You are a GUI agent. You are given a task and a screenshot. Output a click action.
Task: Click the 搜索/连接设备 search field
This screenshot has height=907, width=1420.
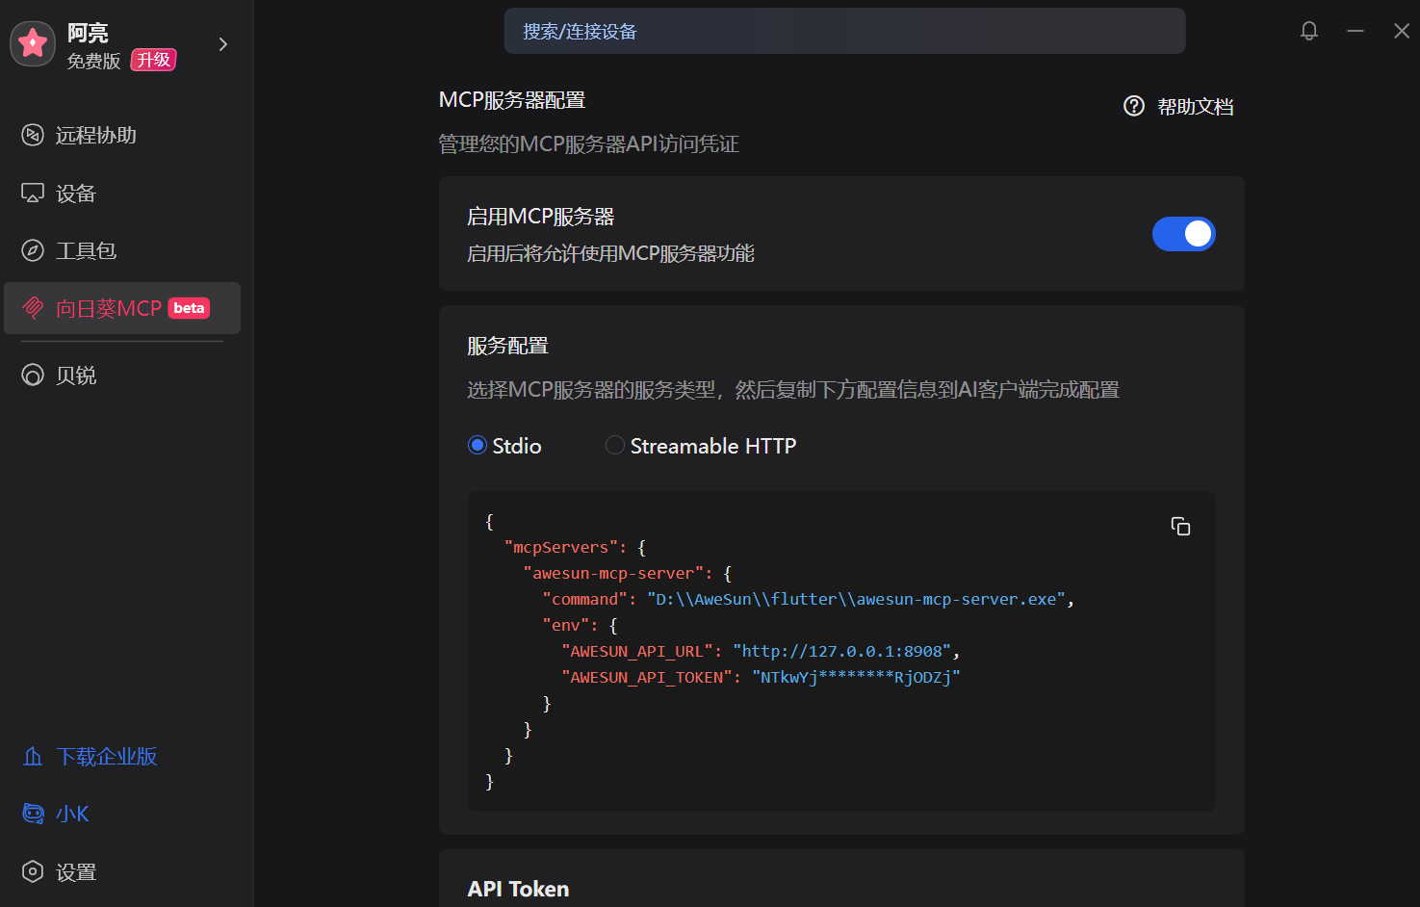pyautogui.click(x=844, y=31)
